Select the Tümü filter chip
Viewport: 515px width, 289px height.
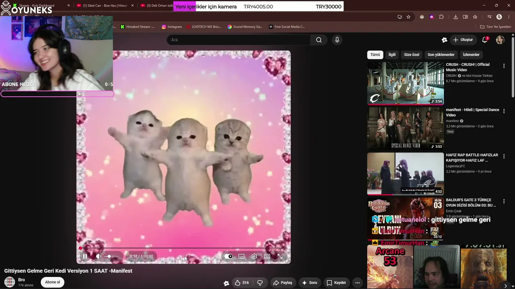coord(375,55)
